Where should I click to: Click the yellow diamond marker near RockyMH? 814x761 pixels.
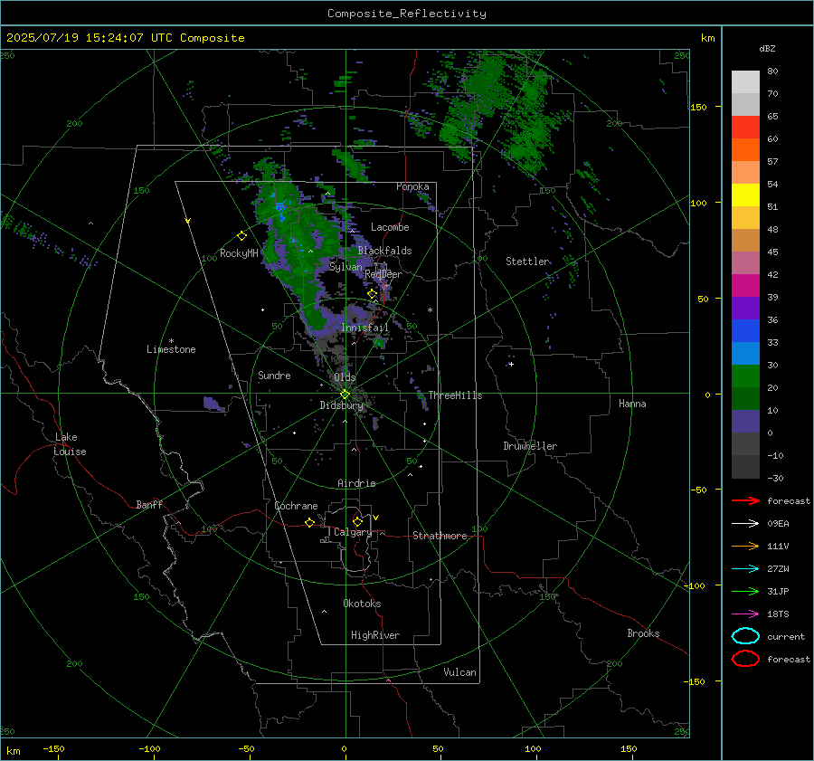[241, 236]
